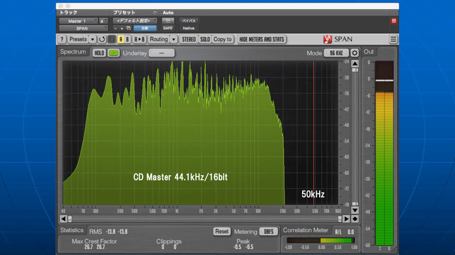Click the undo circular arrow icon

[102, 39]
